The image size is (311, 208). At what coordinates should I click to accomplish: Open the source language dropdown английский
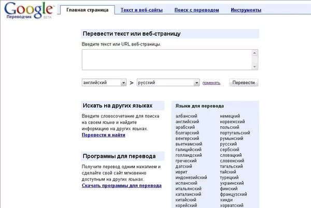click(x=104, y=82)
